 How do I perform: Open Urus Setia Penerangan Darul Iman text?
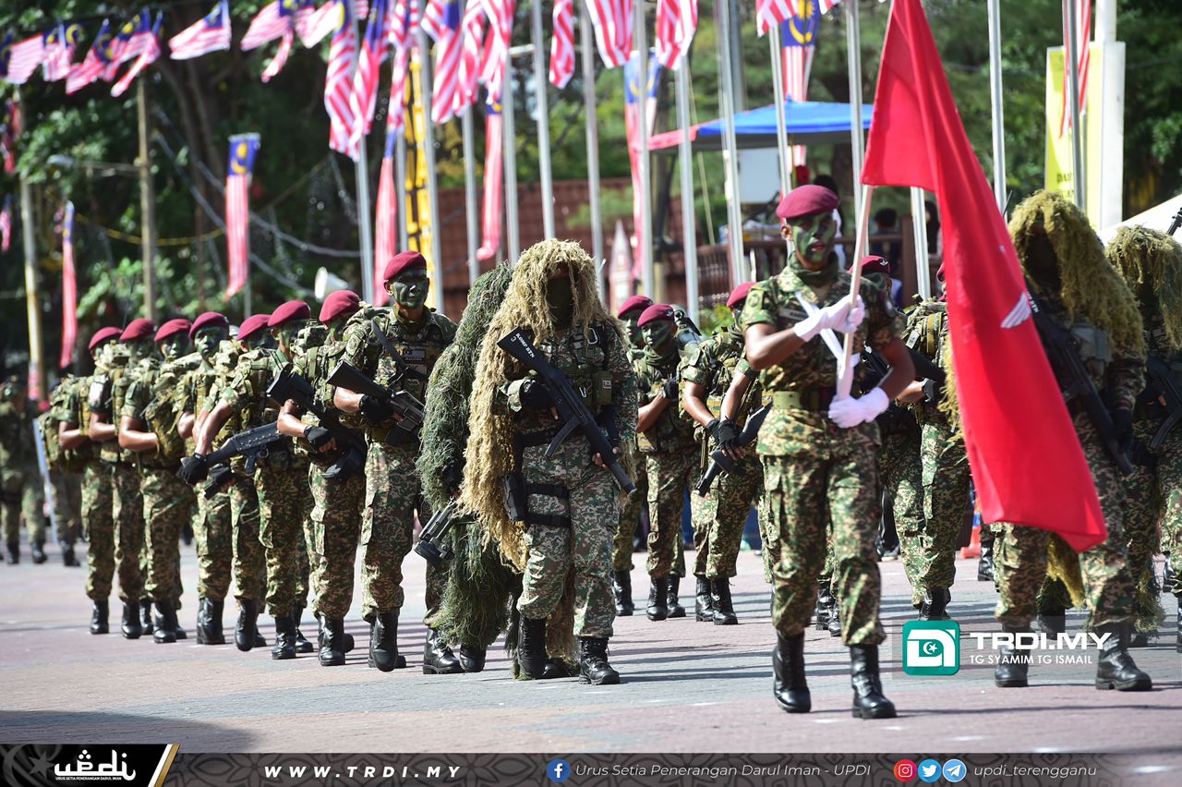pos(722,770)
